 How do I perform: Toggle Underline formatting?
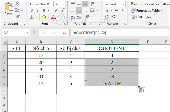[44, 10]
